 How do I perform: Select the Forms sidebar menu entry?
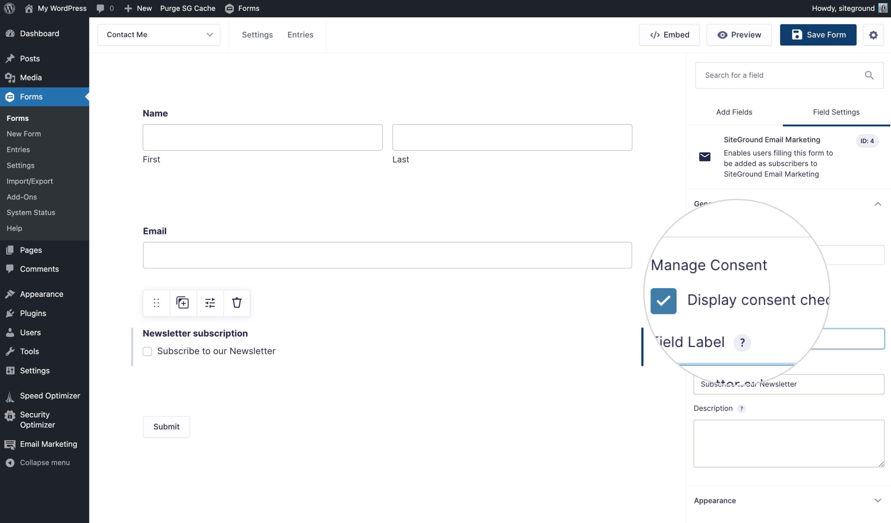tap(45, 96)
